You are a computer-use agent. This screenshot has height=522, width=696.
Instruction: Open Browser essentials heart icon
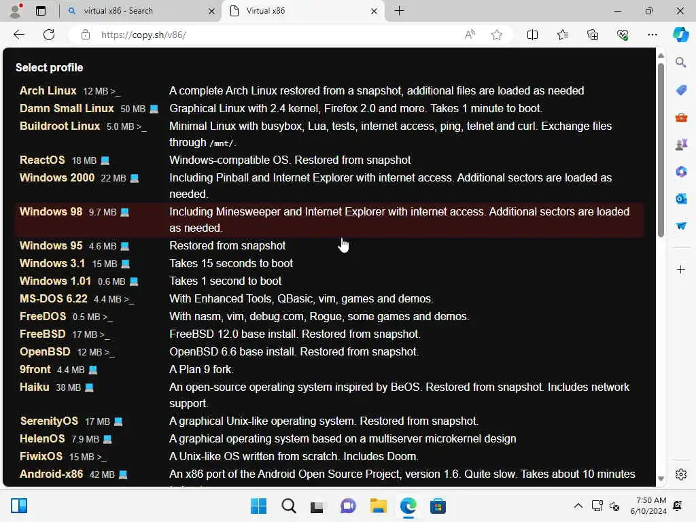click(x=623, y=35)
